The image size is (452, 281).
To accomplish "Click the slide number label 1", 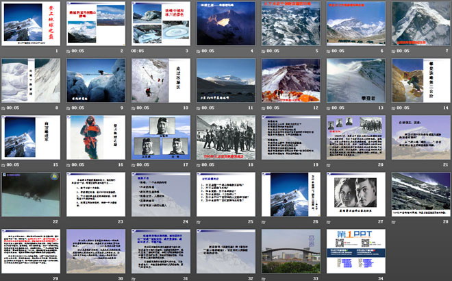I will [x=57, y=51].
